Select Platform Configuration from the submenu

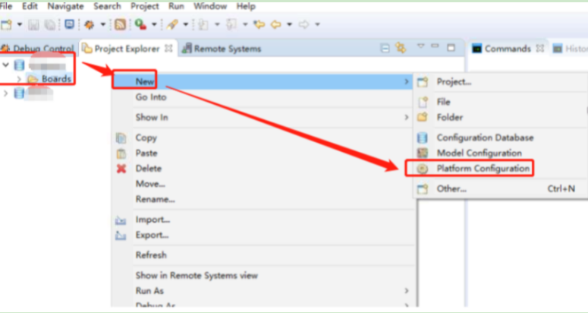click(x=483, y=169)
